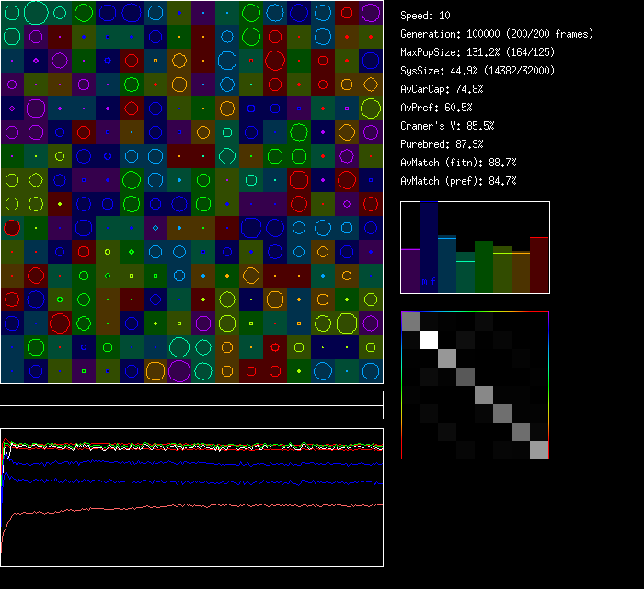644x589 pixels.
Task: Click the brightest white cell in the matrix
Action: coord(429,339)
